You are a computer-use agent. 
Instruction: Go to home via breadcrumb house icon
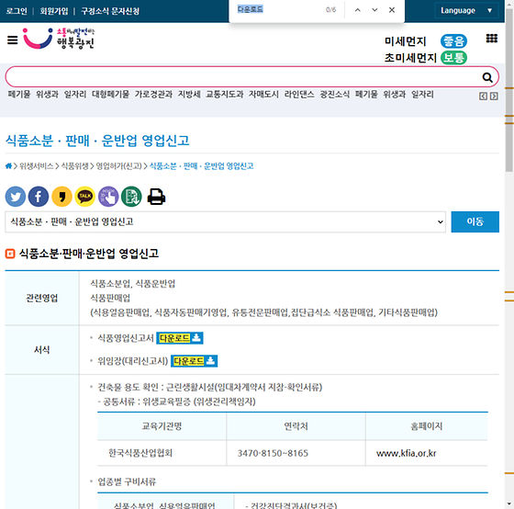coord(8,166)
